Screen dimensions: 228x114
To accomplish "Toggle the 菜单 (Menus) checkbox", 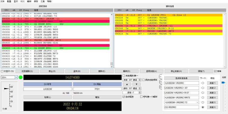I will (215, 71).
